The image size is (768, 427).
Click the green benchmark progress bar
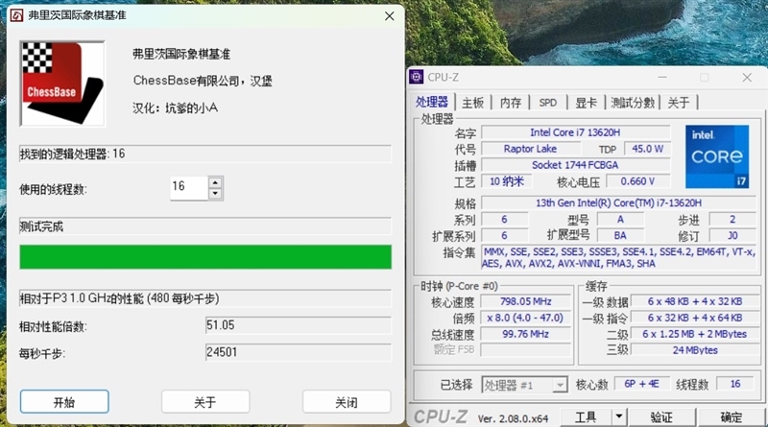205,257
